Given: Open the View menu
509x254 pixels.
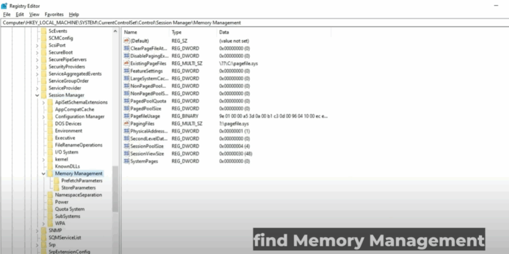Looking at the screenshot, I should (x=34, y=14).
